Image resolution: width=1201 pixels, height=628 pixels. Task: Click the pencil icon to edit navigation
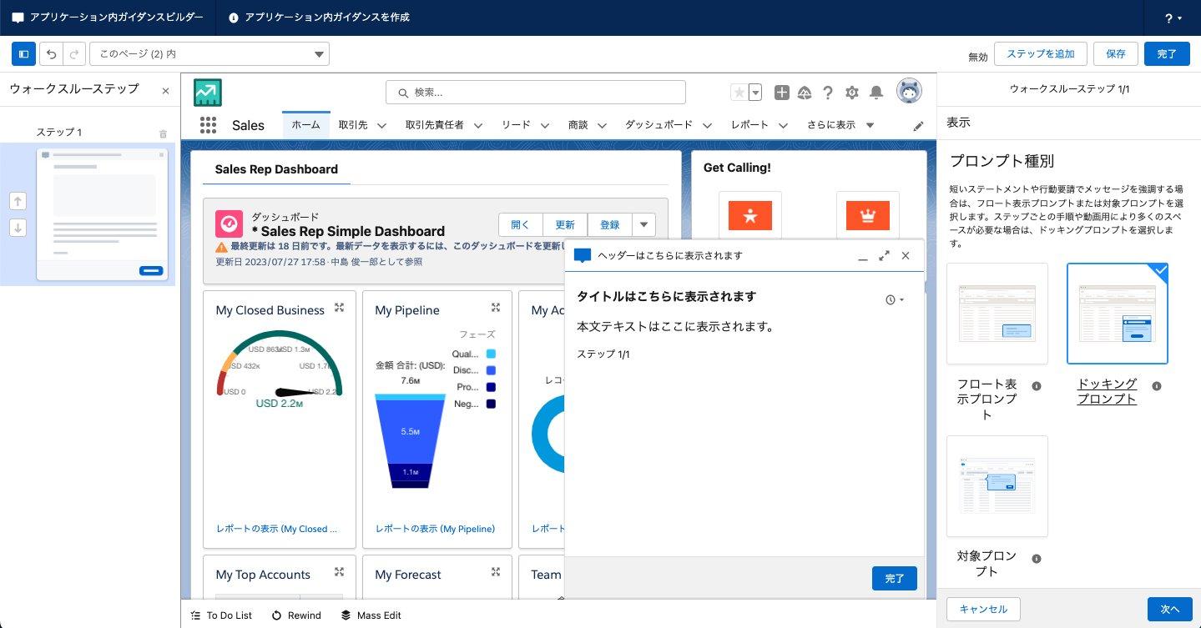click(919, 126)
